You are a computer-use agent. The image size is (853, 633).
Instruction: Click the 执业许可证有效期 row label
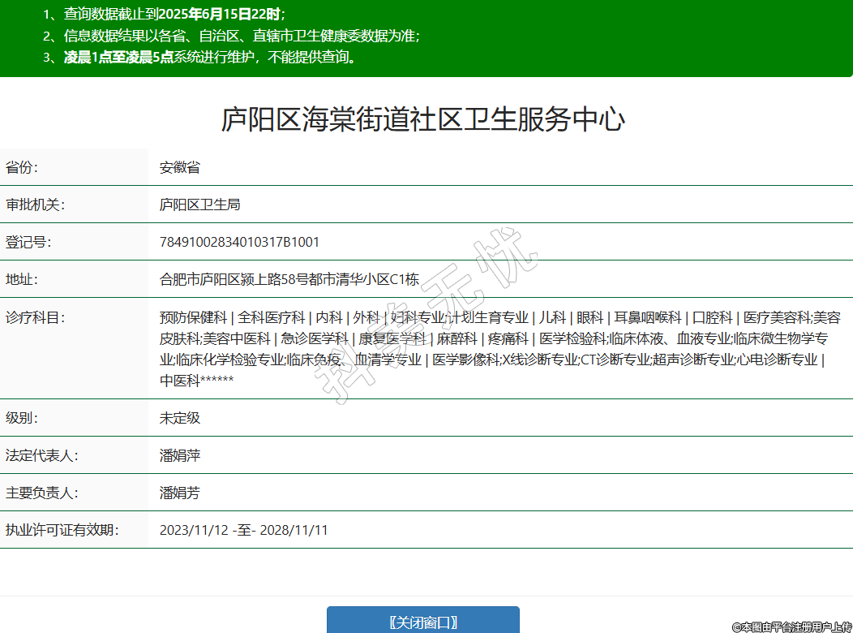(62, 530)
